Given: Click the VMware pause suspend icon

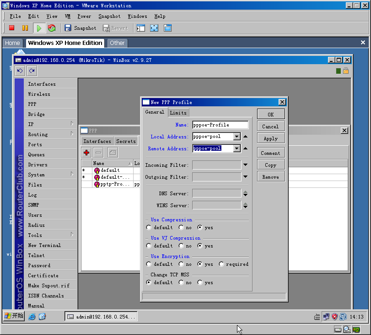Looking at the screenshot, I should [25, 28].
